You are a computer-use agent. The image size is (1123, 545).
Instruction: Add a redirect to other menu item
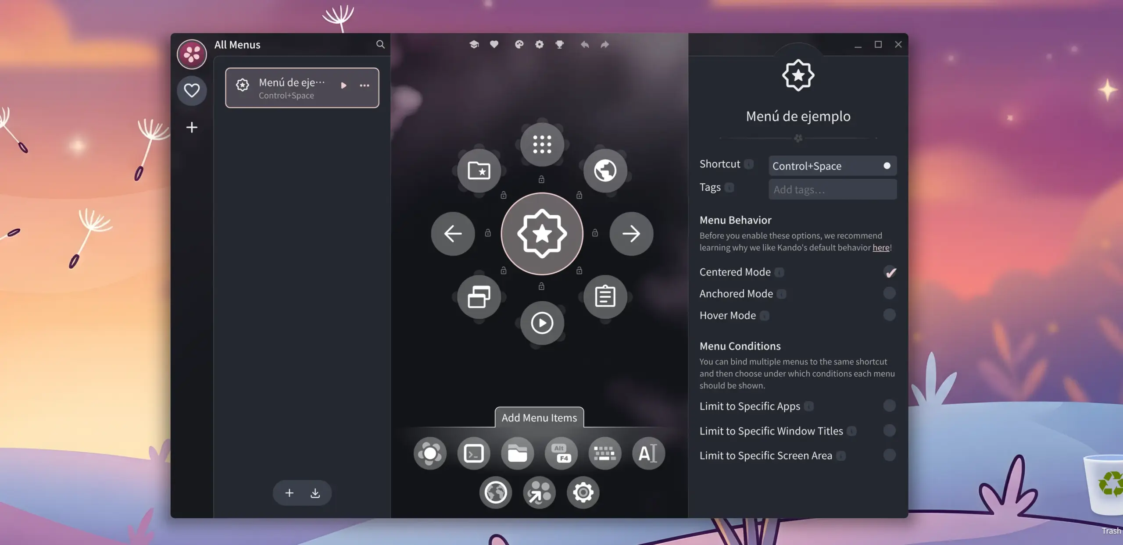540,493
